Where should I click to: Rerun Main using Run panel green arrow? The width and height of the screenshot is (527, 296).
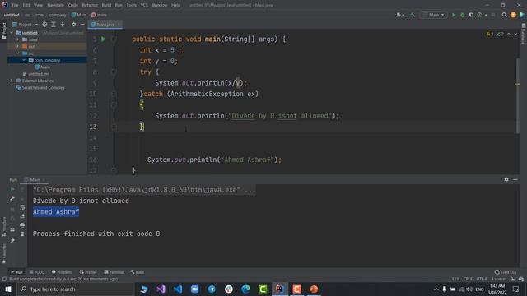(x=12, y=189)
